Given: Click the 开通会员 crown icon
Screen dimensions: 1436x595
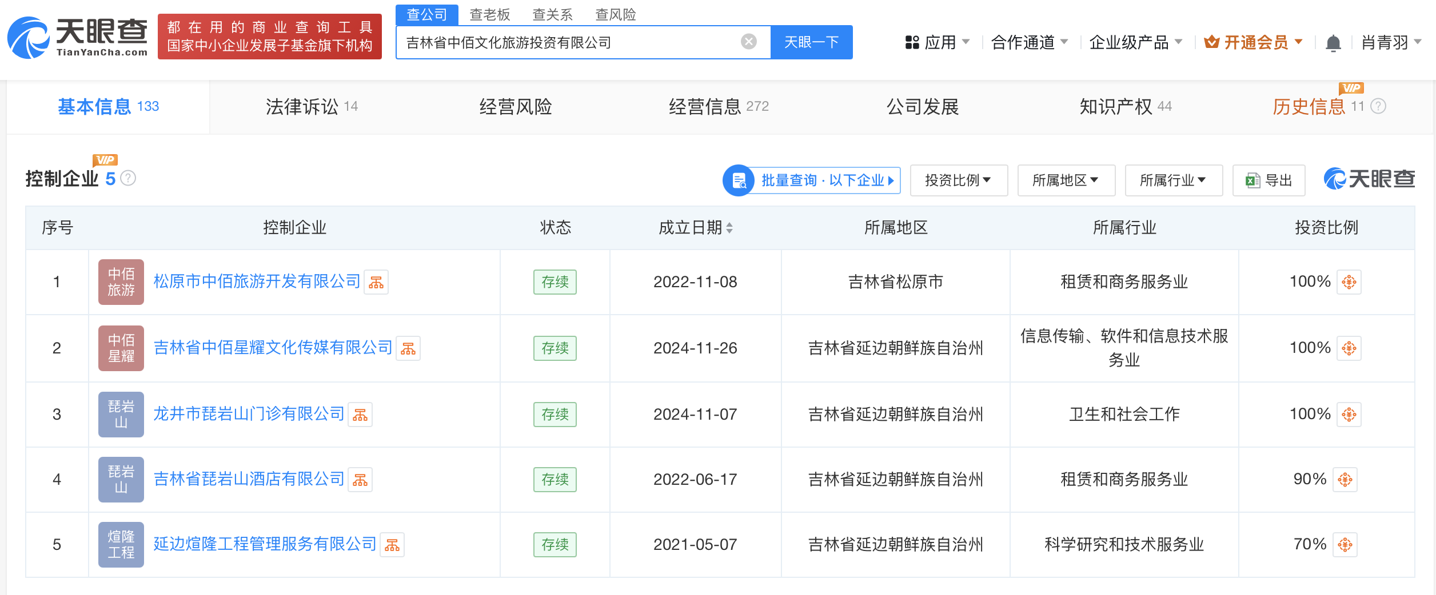Looking at the screenshot, I should click(1211, 42).
